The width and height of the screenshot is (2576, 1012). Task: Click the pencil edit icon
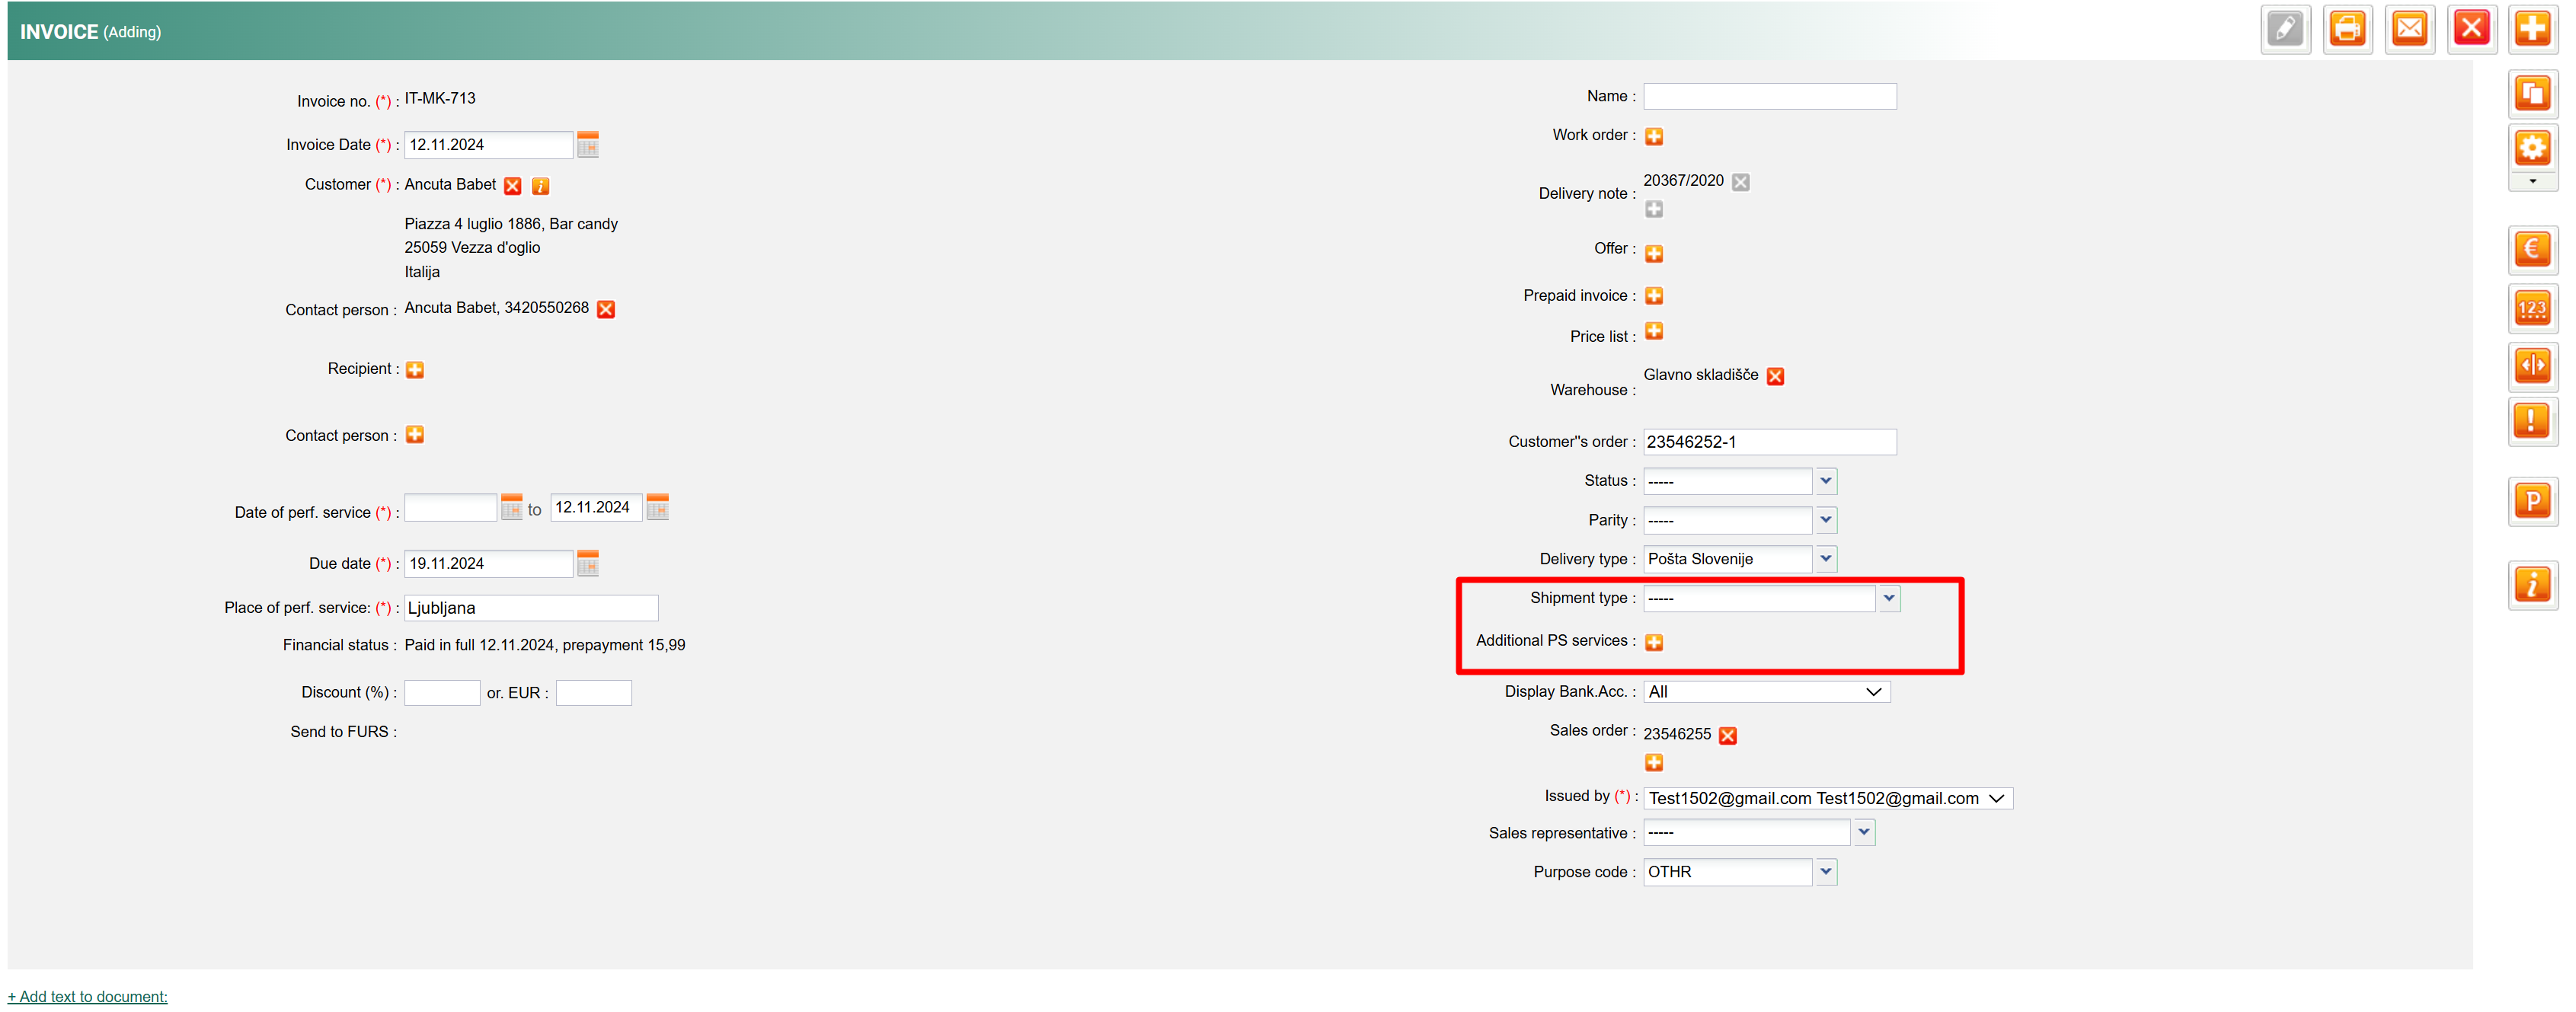coord(2285,29)
